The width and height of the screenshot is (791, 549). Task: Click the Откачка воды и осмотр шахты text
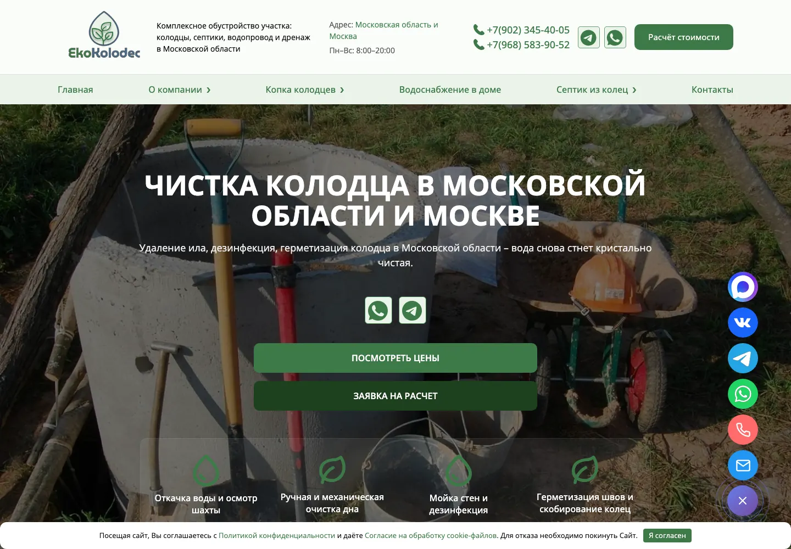point(206,504)
